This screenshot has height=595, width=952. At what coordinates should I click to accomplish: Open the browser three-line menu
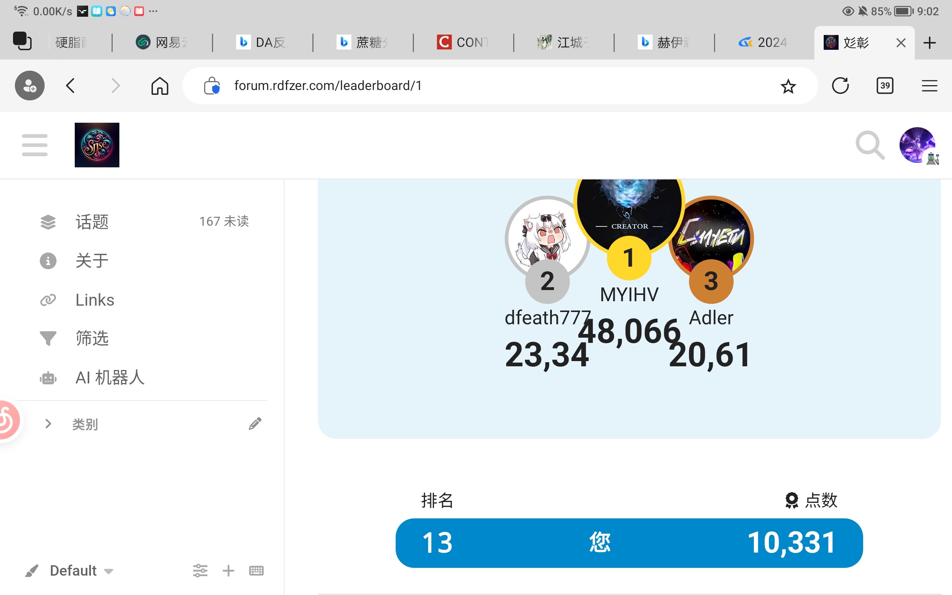pos(929,86)
